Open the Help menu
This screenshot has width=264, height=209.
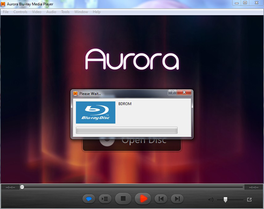coord(96,12)
